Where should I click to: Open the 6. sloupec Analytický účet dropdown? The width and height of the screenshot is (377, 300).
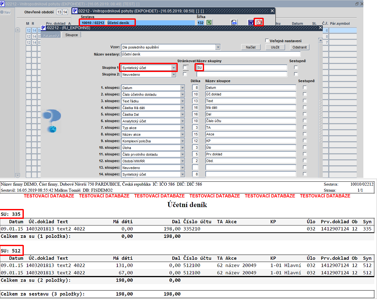182,121
